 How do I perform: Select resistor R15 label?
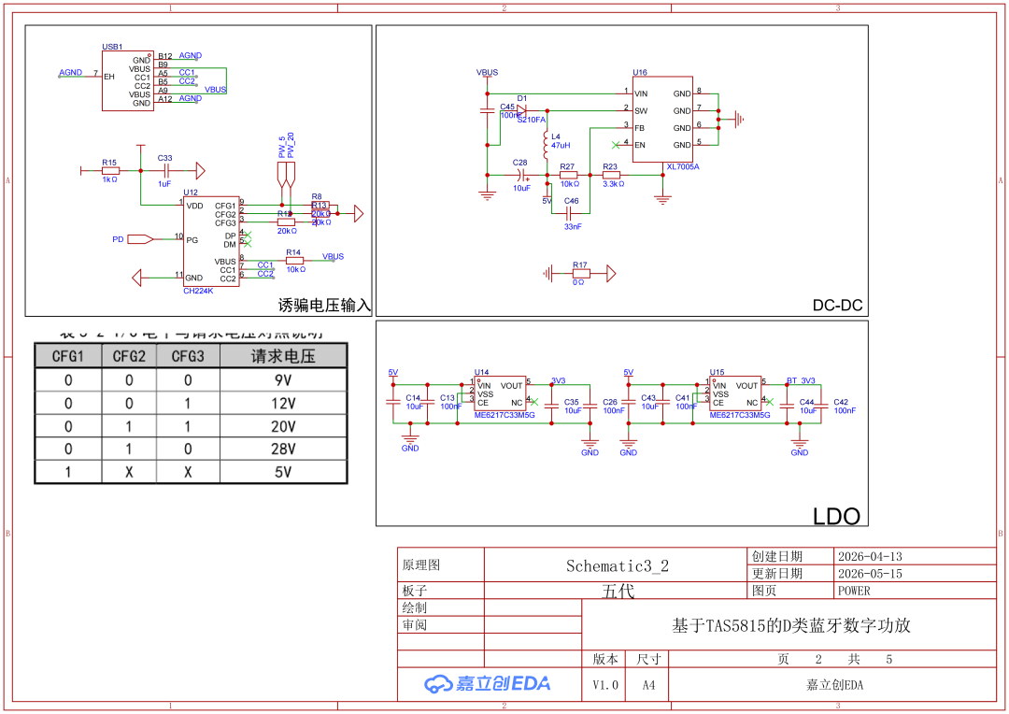click(x=109, y=163)
